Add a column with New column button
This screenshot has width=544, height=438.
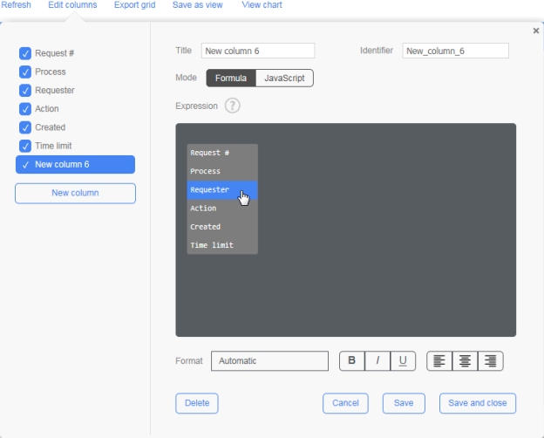coord(75,193)
